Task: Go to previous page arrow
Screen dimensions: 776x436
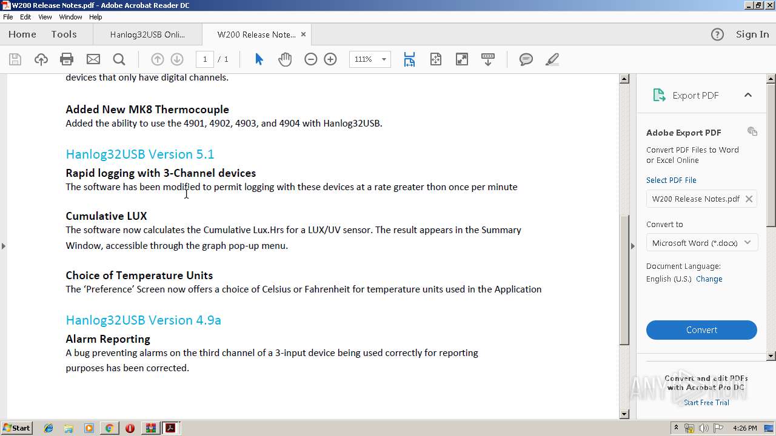Action: click(157, 59)
